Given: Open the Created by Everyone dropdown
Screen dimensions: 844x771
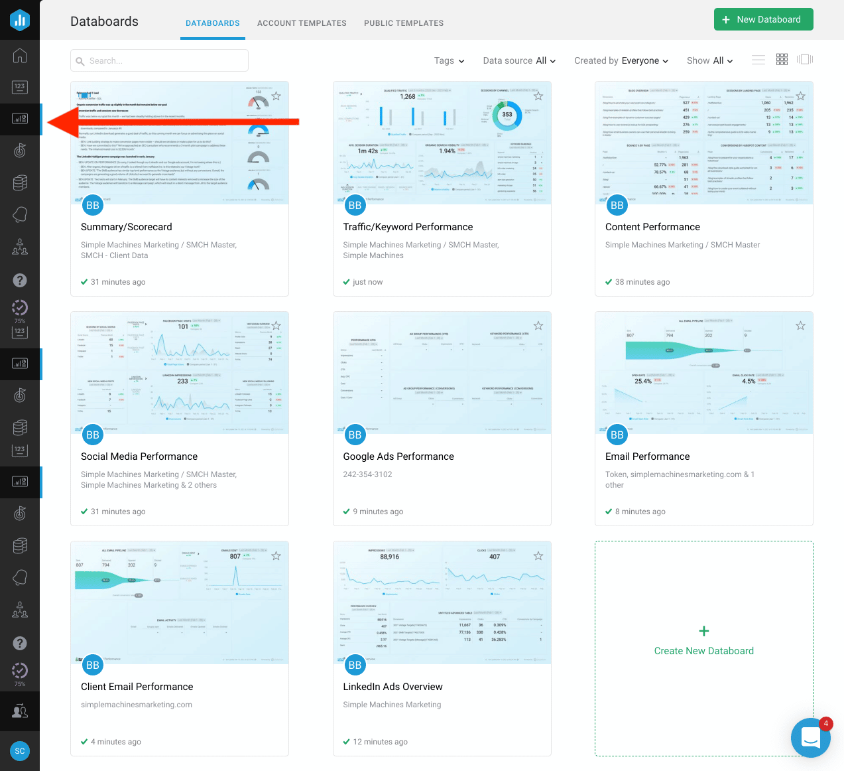Looking at the screenshot, I should point(621,60).
